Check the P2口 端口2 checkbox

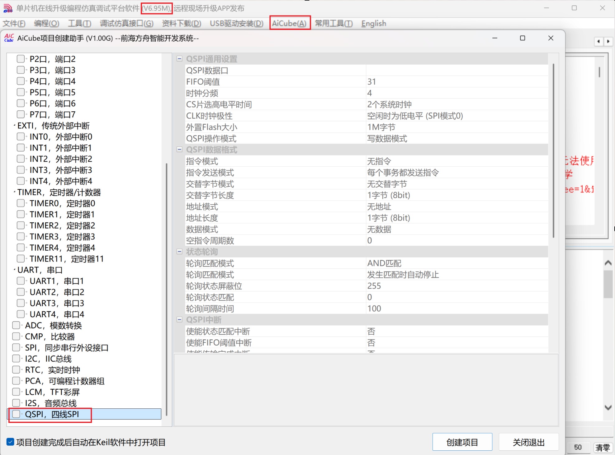pyautogui.click(x=21, y=59)
